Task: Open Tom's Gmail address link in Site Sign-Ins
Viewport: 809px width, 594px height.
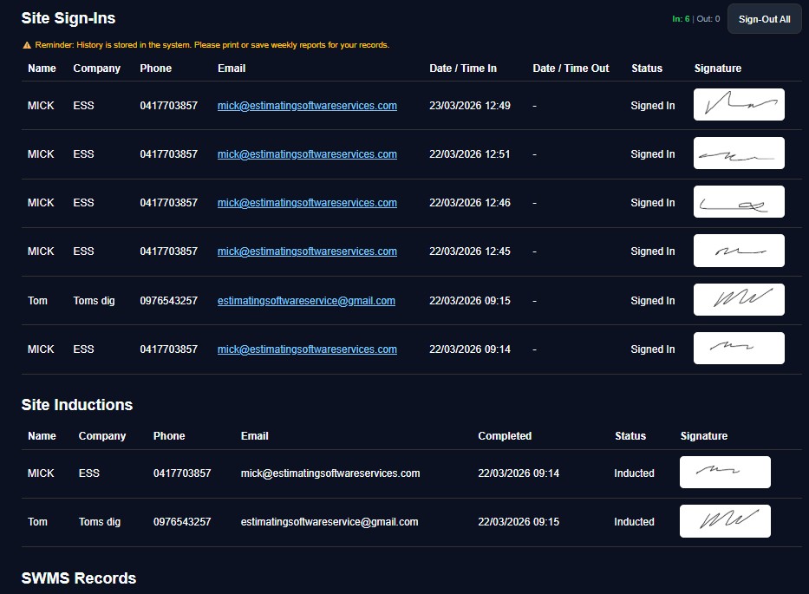Action: pos(306,301)
